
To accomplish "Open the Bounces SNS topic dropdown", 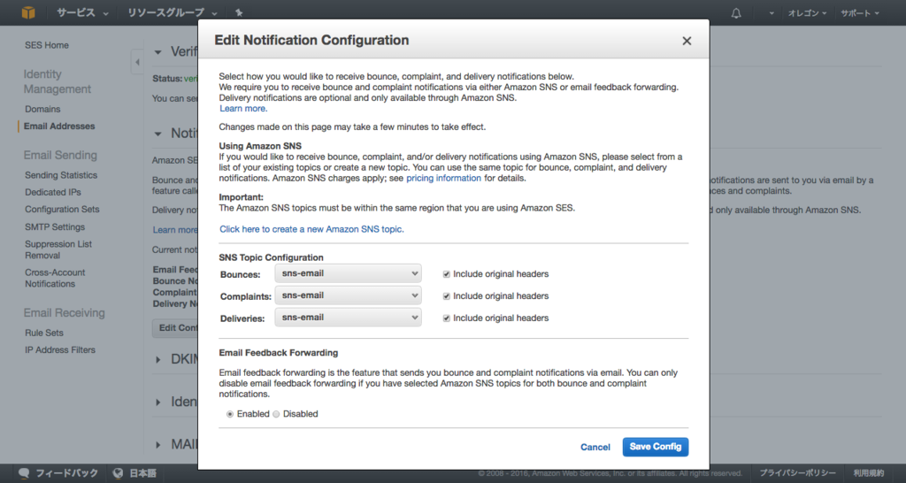I will tap(348, 274).
